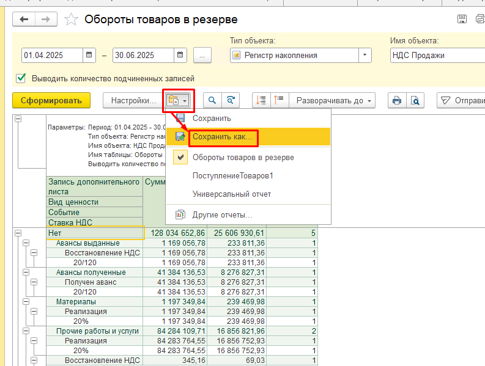
Task: Click the Прочие работы и услуги row label
Action: 97,331
